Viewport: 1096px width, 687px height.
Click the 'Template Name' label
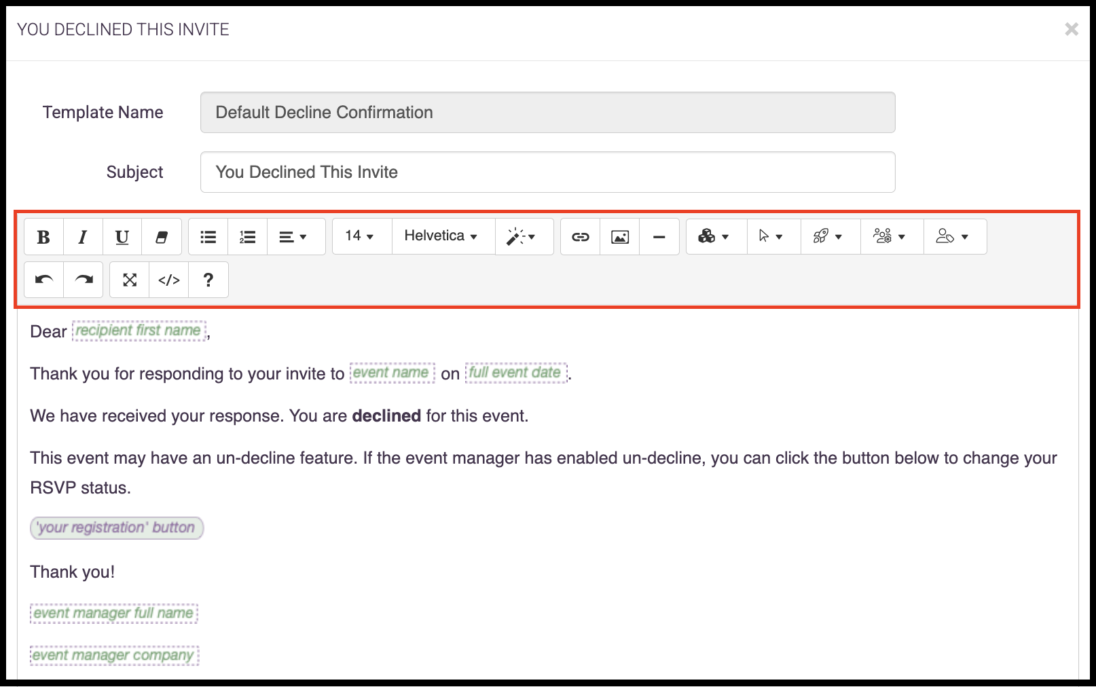tap(103, 113)
